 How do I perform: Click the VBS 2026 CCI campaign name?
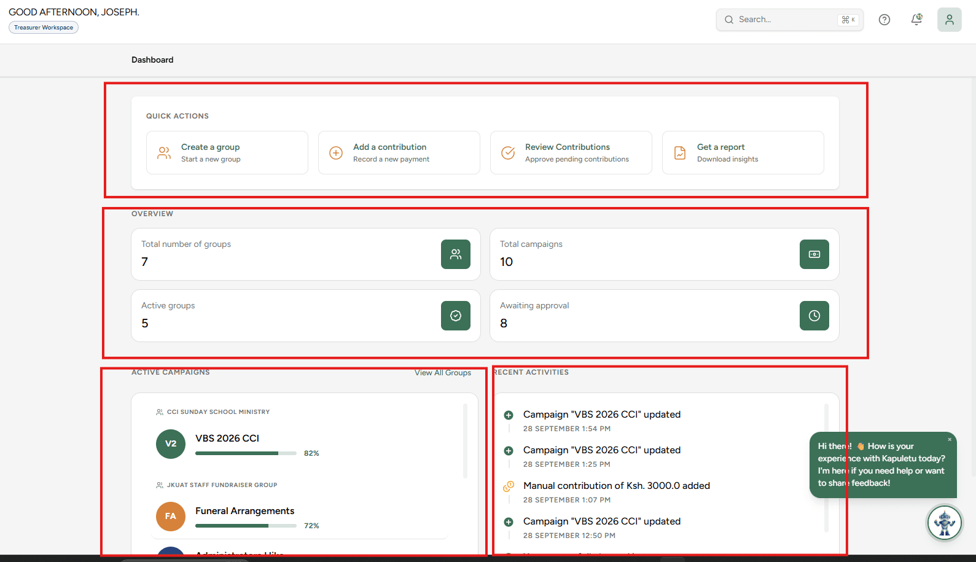pos(227,439)
